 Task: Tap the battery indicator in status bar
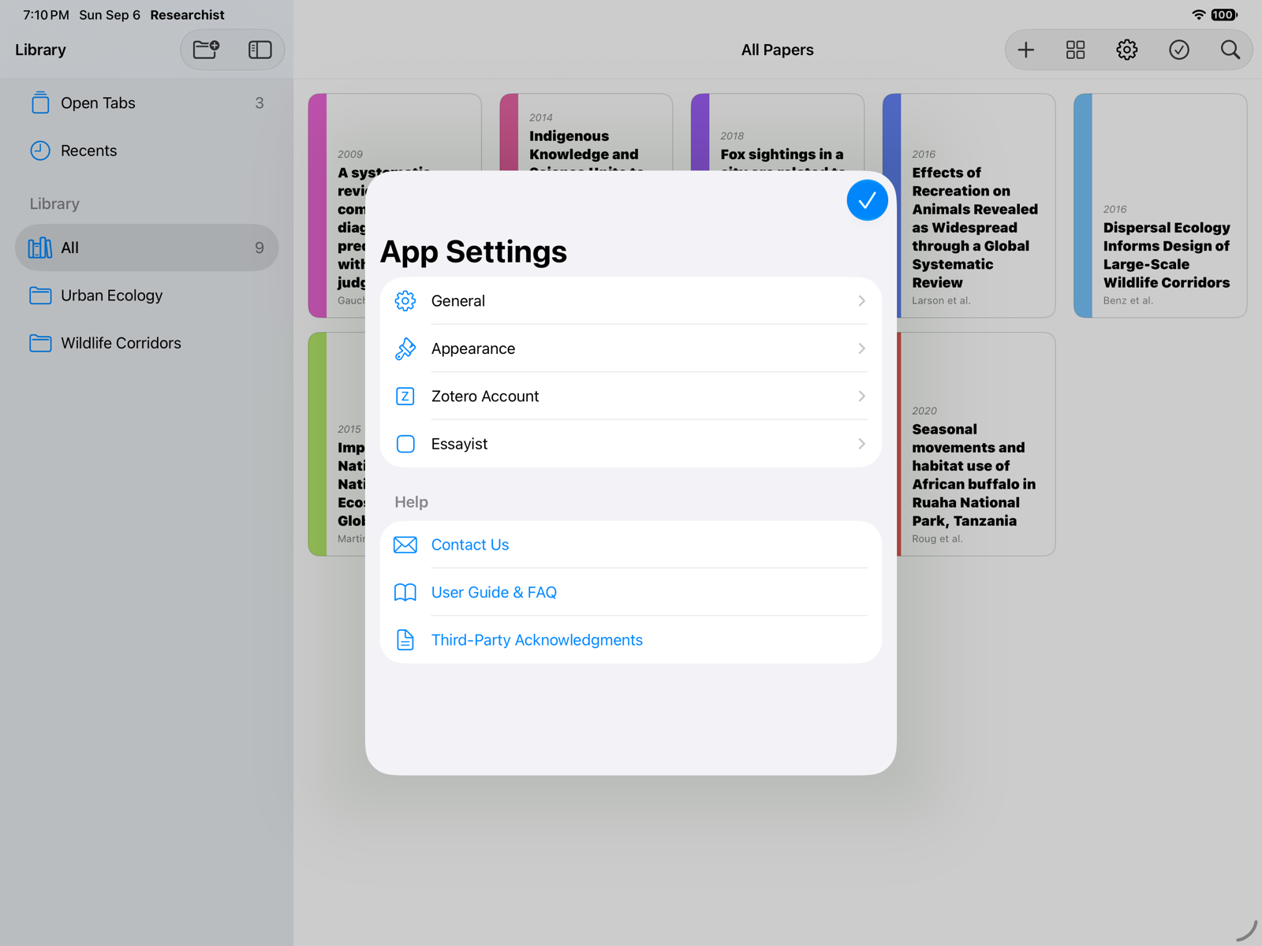1224,15
